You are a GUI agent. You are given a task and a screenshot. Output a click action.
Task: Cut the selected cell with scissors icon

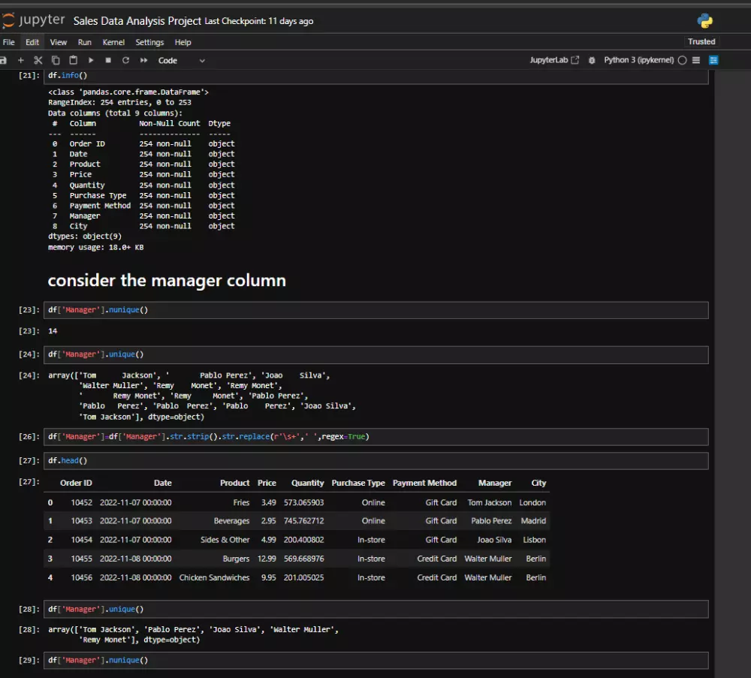(x=38, y=60)
